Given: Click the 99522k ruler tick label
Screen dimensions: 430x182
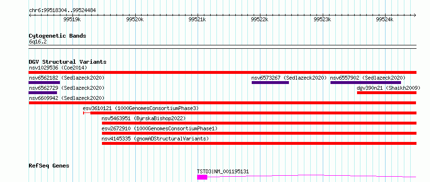Looking at the screenshot, I should pos(260,19).
